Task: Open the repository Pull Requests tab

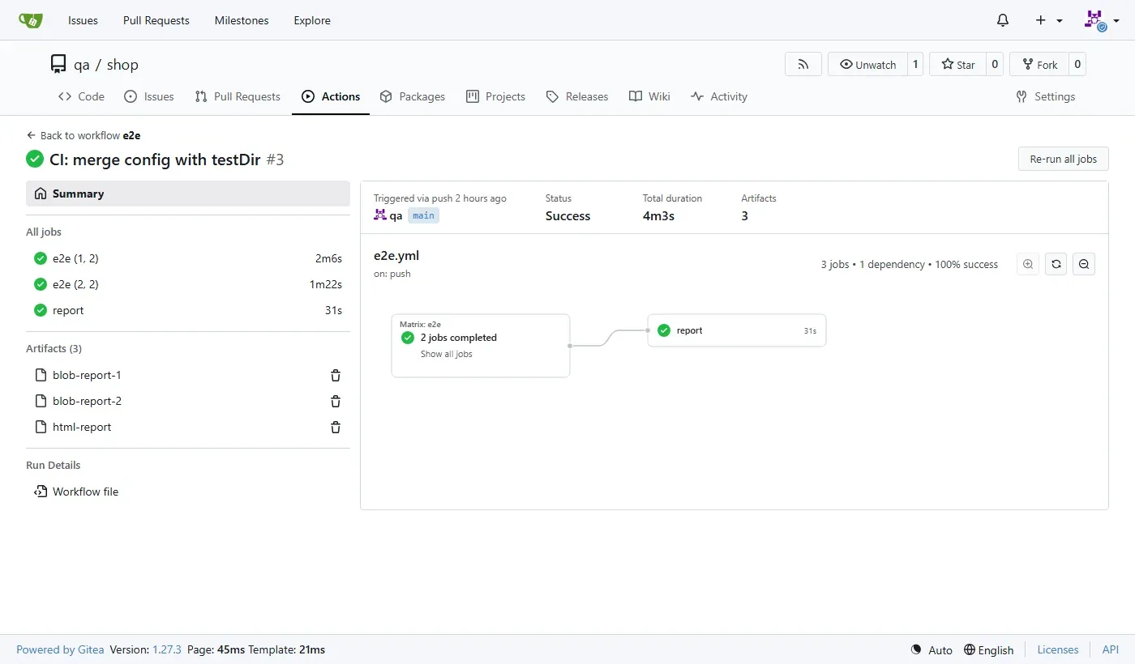Action: (238, 96)
